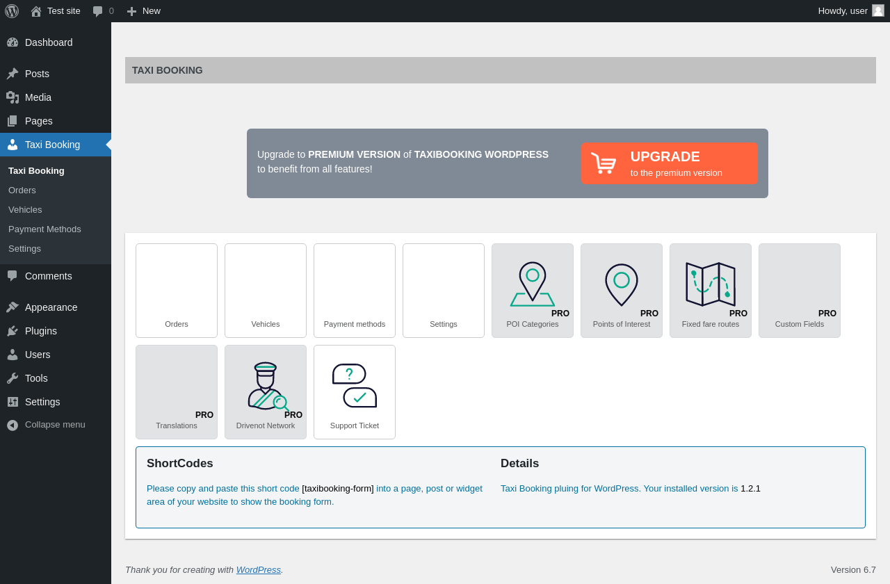Open the Test site home icon
This screenshot has width=890, height=584.
click(36, 11)
